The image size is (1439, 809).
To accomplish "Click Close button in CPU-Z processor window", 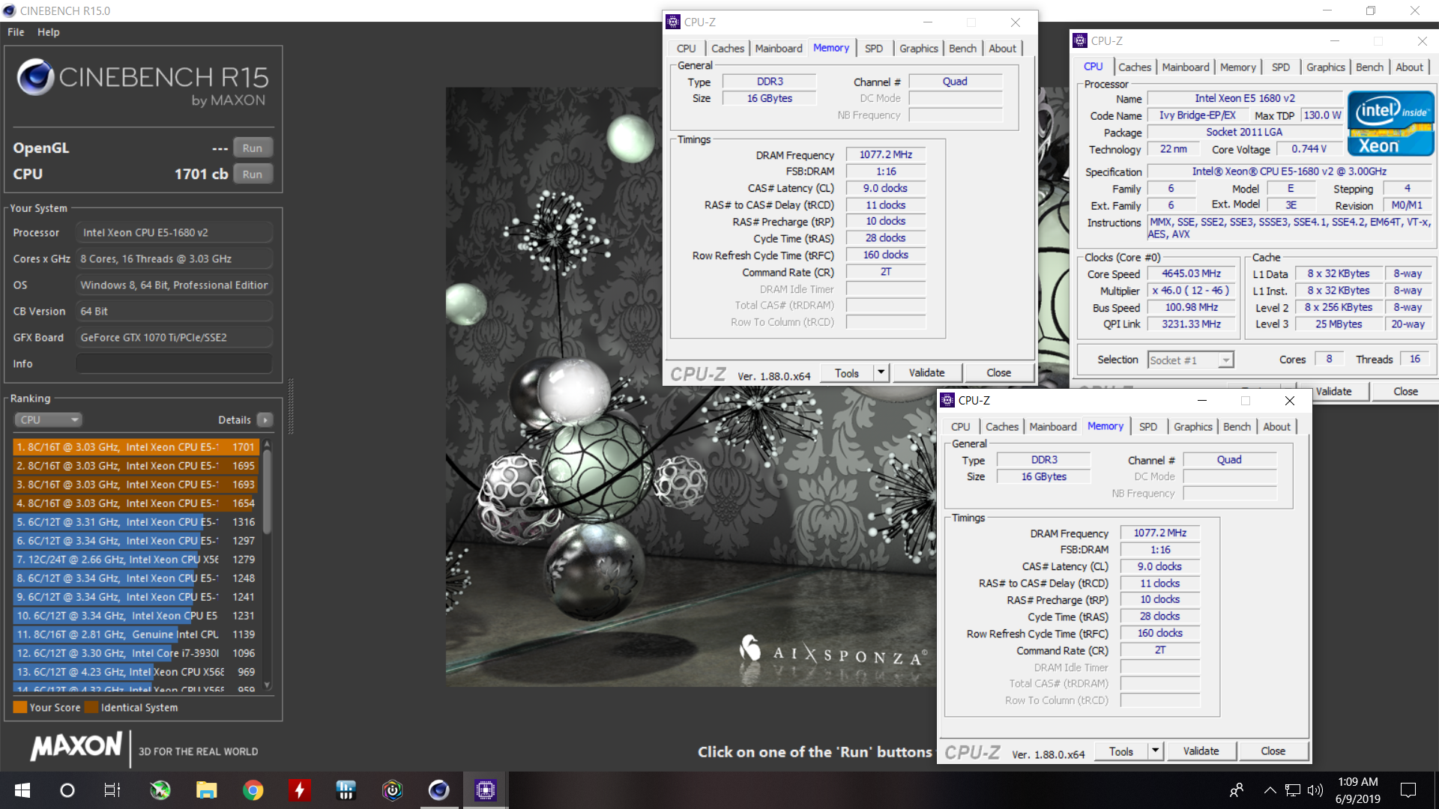I will [1405, 392].
